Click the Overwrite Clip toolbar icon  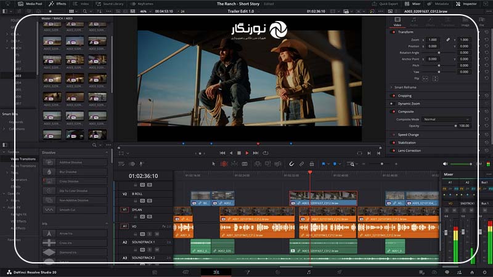(x=268, y=164)
